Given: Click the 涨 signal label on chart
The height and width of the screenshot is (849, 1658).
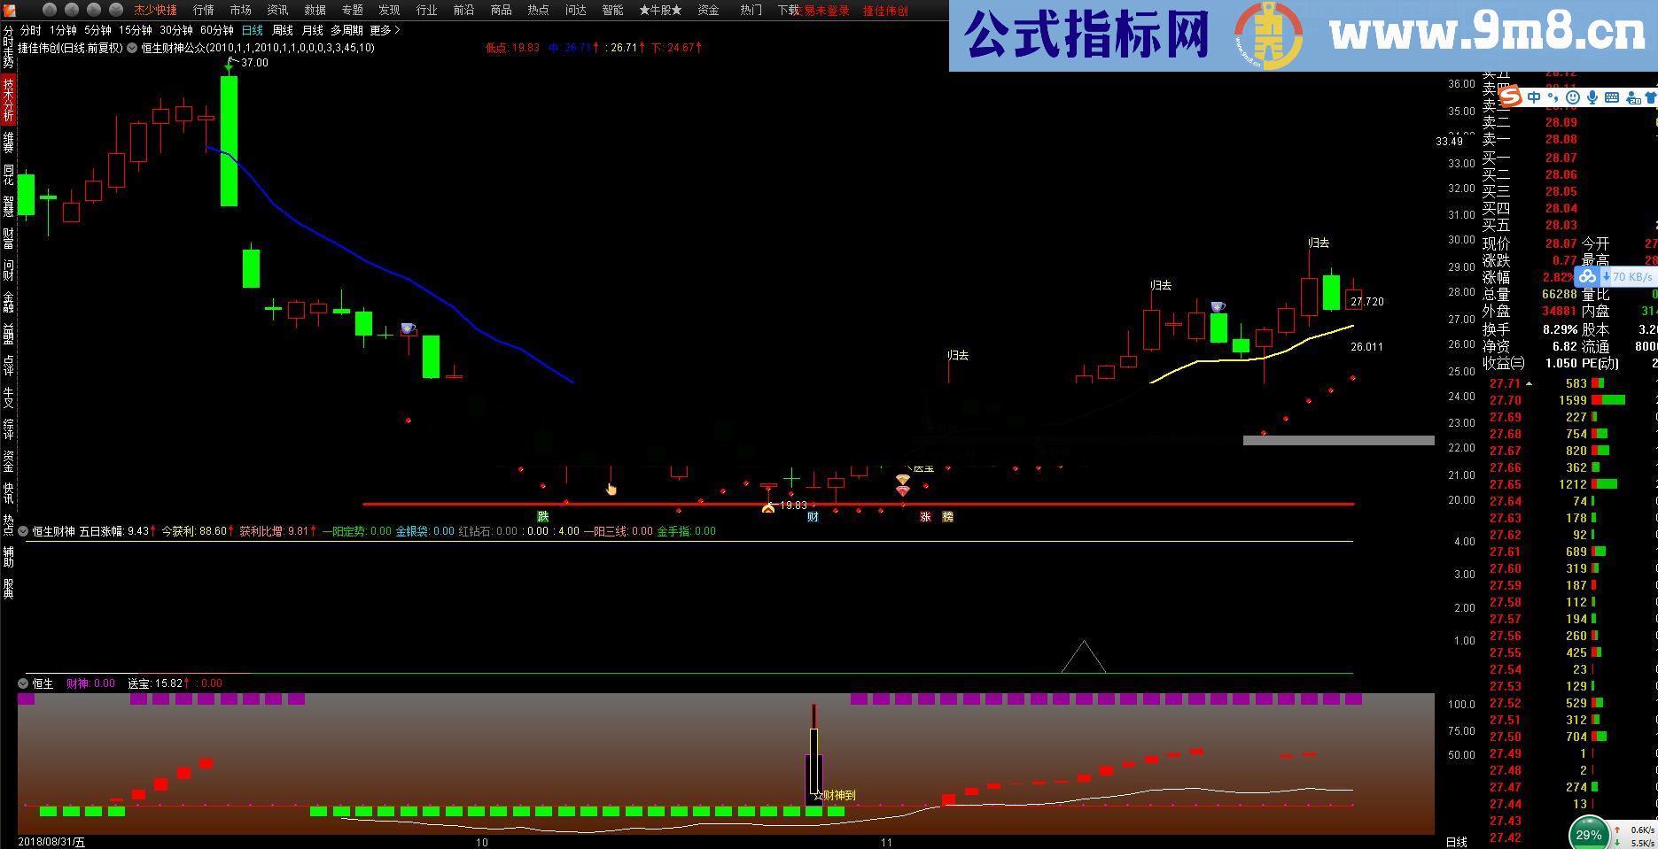Looking at the screenshot, I should pyautogui.click(x=925, y=516).
